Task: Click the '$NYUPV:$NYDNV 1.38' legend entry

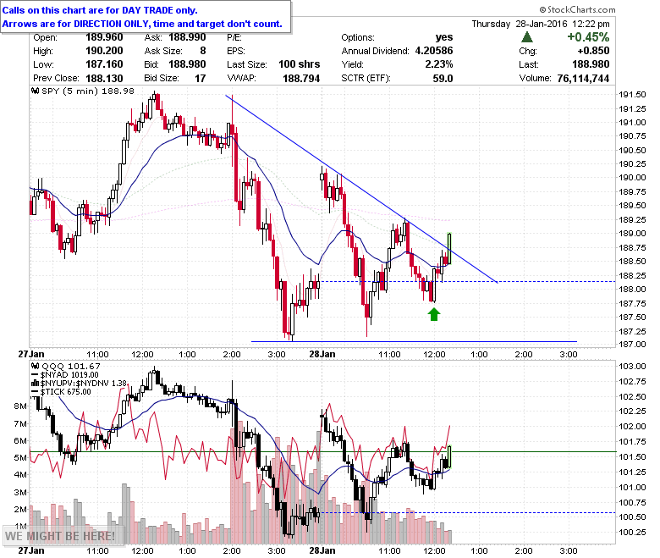Action: pyautogui.click(x=83, y=384)
